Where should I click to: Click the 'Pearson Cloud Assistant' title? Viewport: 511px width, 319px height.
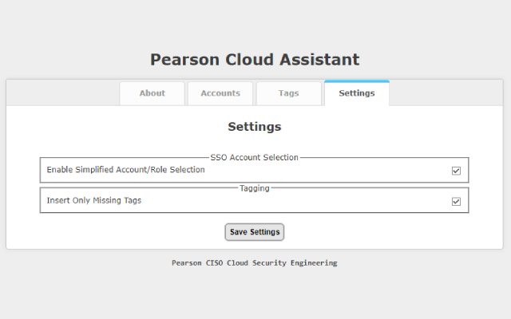(x=255, y=60)
